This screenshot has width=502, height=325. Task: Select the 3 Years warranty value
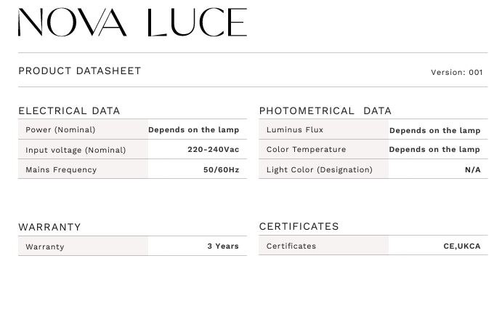(223, 246)
